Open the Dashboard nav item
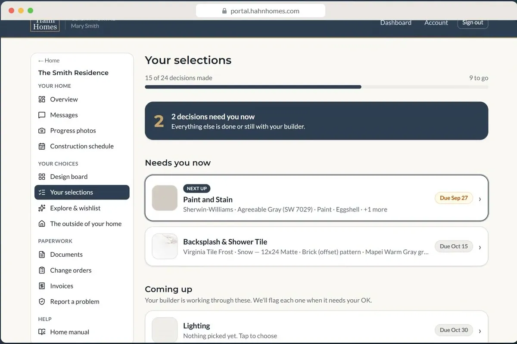This screenshot has width=517, height=344. 396,23
